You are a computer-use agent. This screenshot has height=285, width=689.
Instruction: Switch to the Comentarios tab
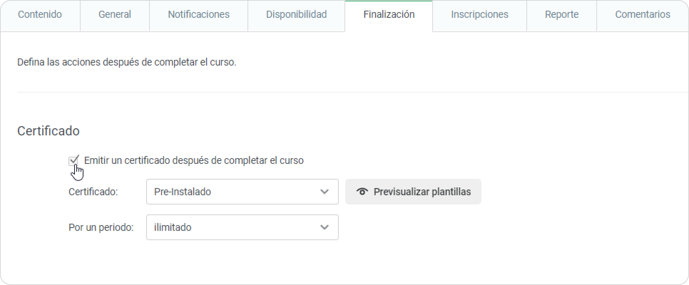pyautogui.click(x=642, y=15)
